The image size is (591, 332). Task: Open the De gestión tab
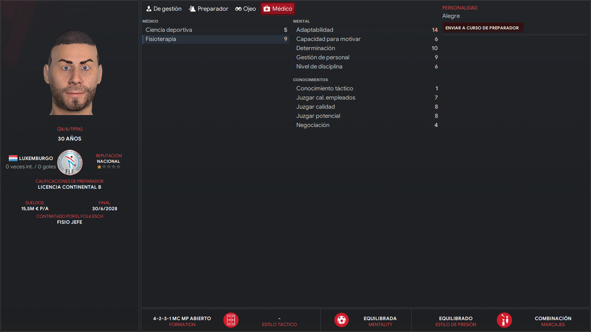[164, 9]
